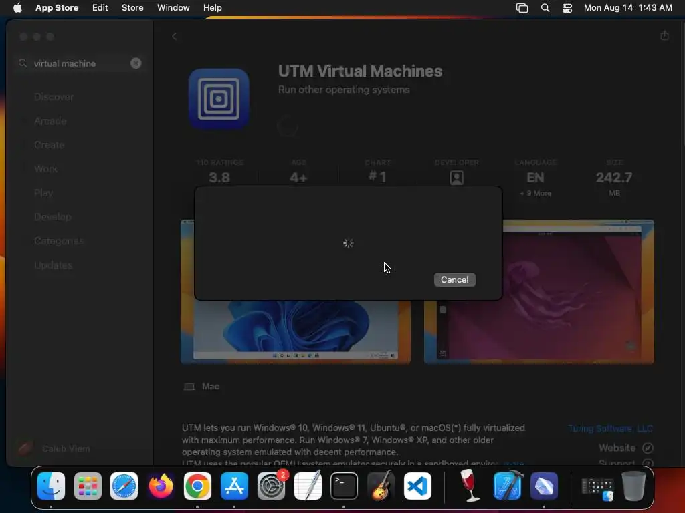Open the purple crystal app in Dock
685x513 pixels.
pyautogui.click(x=544, y=486)
